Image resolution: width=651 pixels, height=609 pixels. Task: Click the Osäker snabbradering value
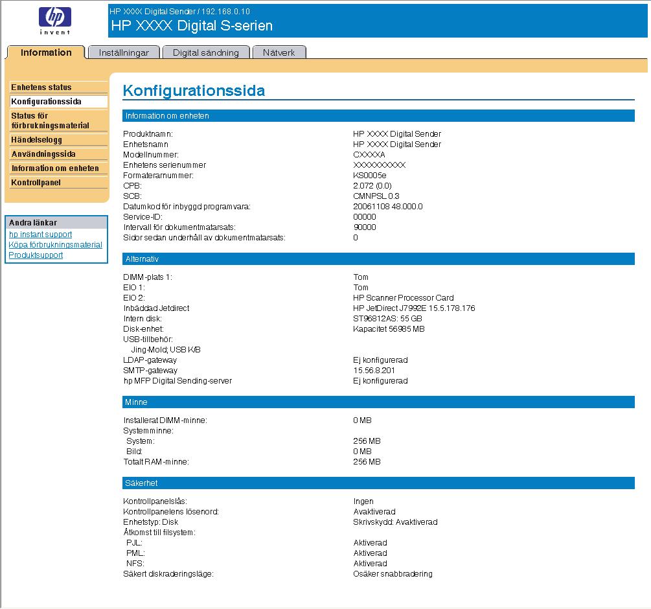click(x=393, y=574)
